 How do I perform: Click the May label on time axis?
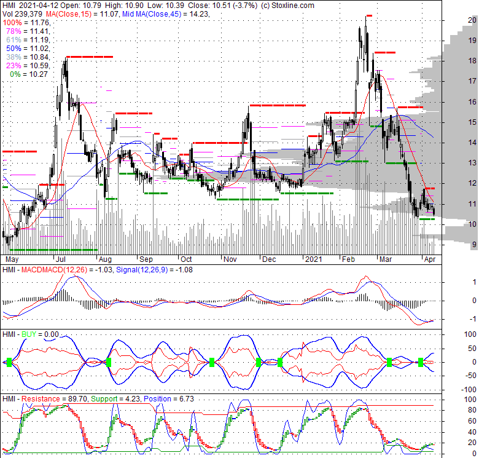pyautogui.click(x=12, y=259)
